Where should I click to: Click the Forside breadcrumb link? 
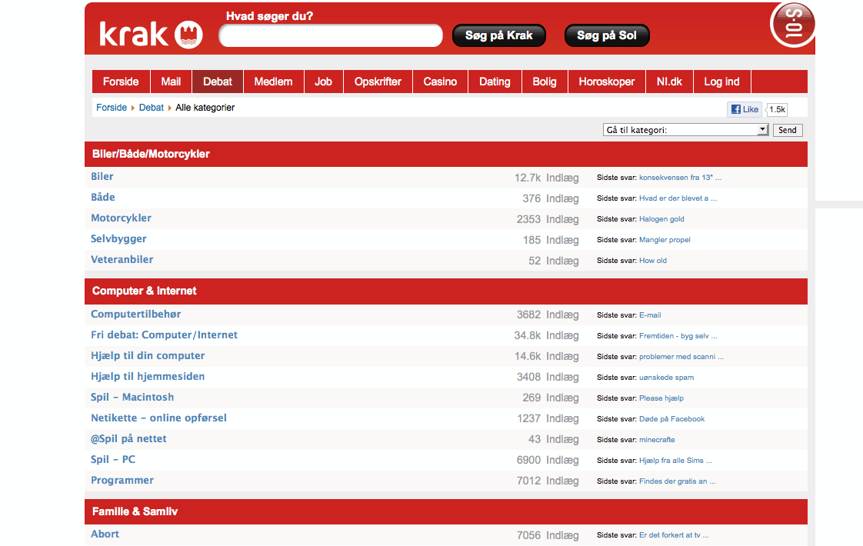pyautogui.click(x=112, y=108)
